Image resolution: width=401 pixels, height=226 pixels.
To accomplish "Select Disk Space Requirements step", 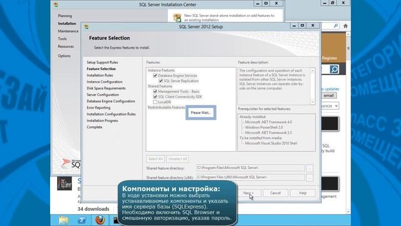I will point(106,88).
